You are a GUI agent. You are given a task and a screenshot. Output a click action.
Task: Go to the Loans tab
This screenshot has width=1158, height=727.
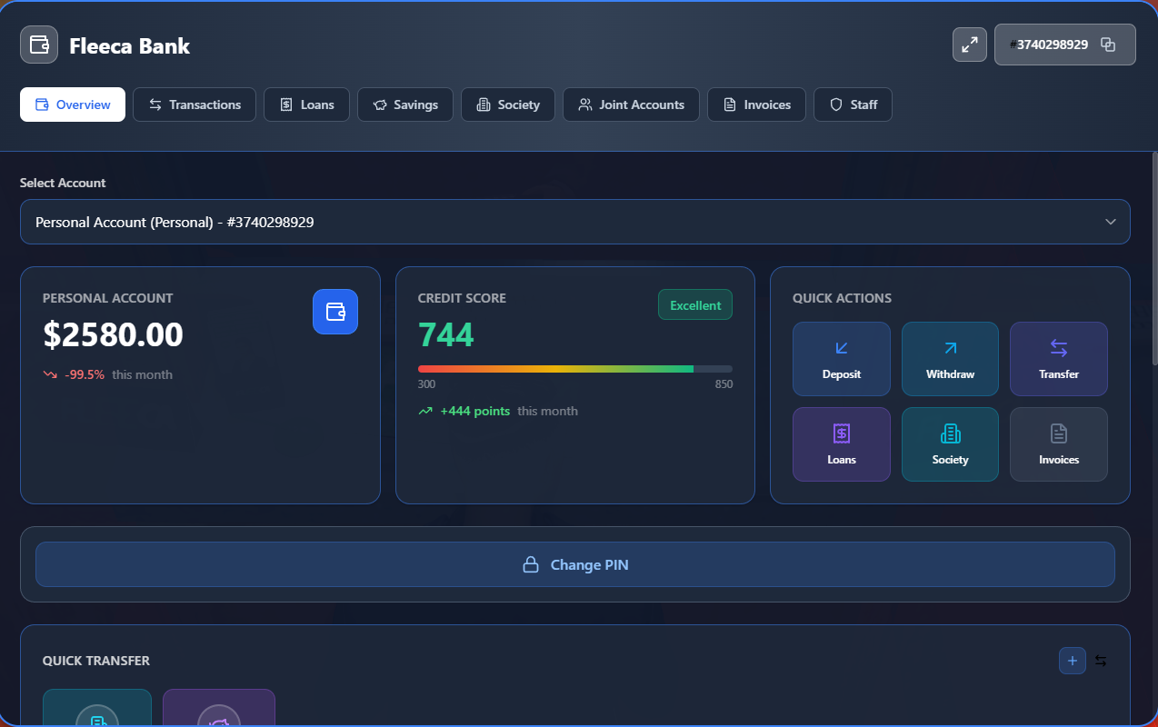coord(306,105)
